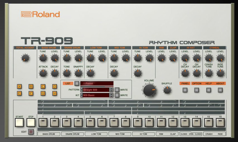Image resolution: width=238 pixels, height=142 pixels.
Task: Toggle step button 15 Crash
Action: (x=209, y=123)
